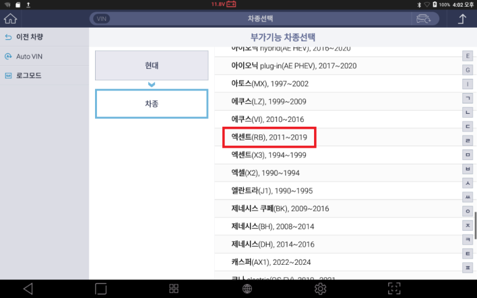Jump to index ㅆ
The height and width of the screenshot is (298, 477).
coord(468,197)
